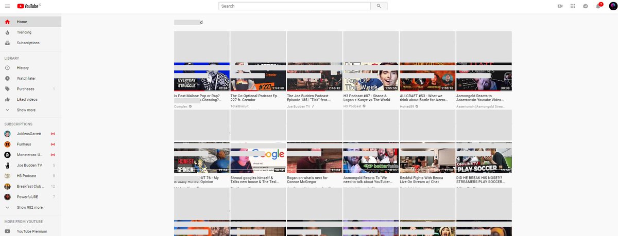Click the JoblessGarrett channel avatar

pyautogui.click(x=7, y=134)
